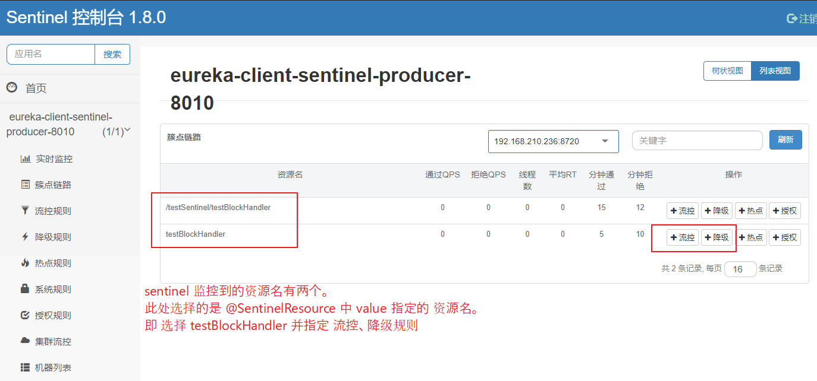The width and height of the screenshot is (817, 381).
Task: Click the 首页 dashboard icon
Action: [x=12, y=88]
